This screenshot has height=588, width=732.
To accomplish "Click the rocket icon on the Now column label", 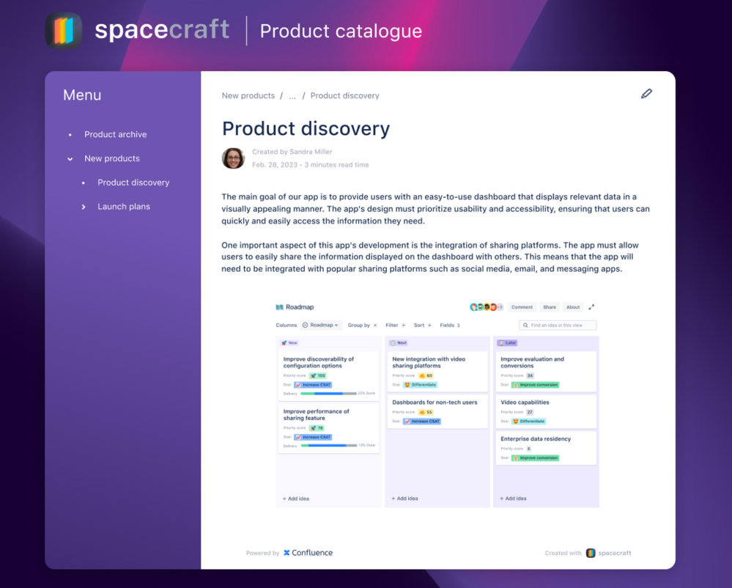I will (x=284, y=343).
